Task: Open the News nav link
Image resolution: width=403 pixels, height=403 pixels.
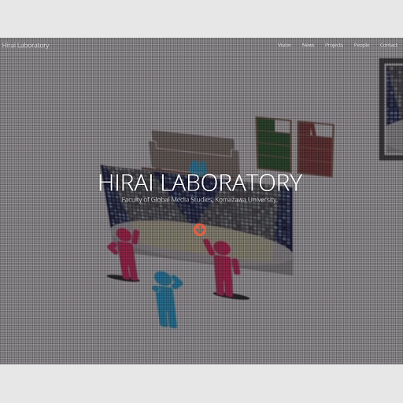Action: [308, 45]
